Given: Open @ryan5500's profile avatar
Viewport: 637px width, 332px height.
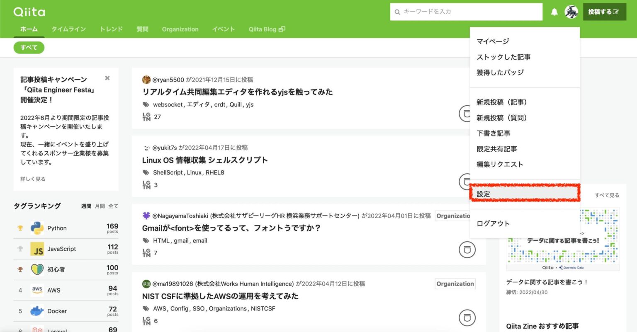Looking at the screenshot, I should tap(146, 80).
